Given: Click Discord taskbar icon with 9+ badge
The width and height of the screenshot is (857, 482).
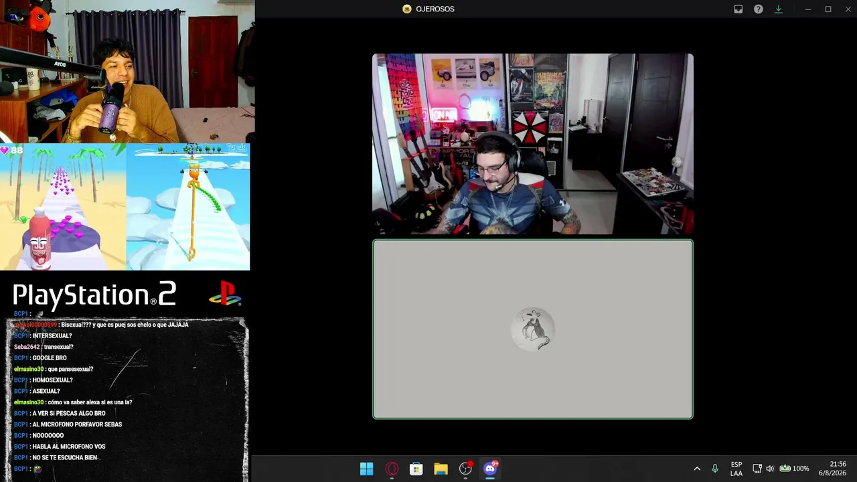Looking at the screenshot, I should tap(490, 468).
